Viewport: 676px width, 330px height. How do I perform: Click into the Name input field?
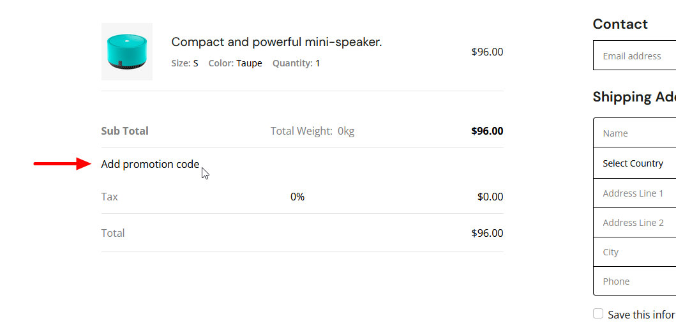(635, 133)
